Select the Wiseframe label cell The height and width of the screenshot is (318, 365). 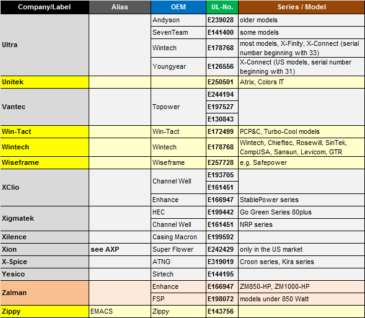click(45, 162)
